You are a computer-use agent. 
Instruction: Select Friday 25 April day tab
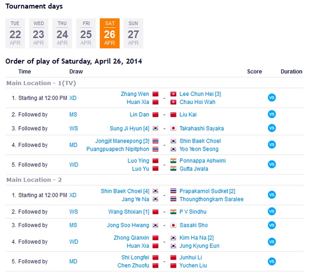(86, 34)
